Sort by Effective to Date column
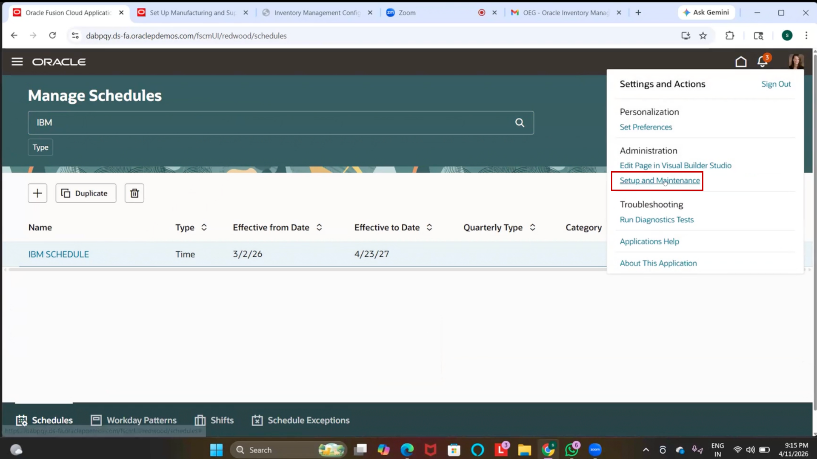 click(x=429, y=227)
